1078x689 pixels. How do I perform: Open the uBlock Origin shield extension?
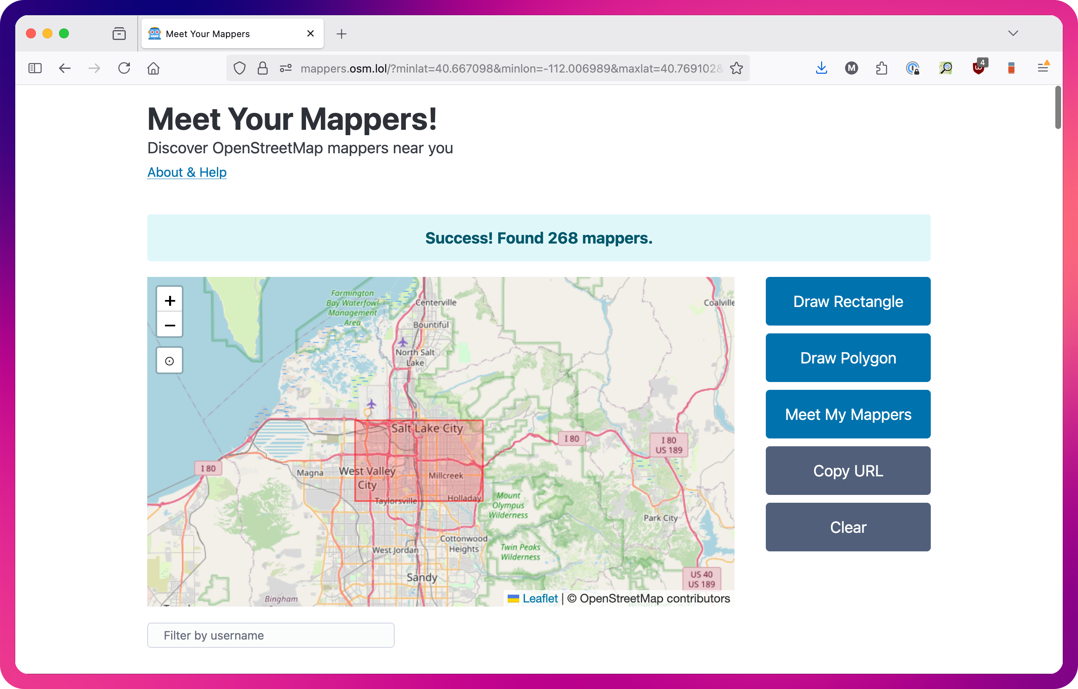click(x=979, y=68)
